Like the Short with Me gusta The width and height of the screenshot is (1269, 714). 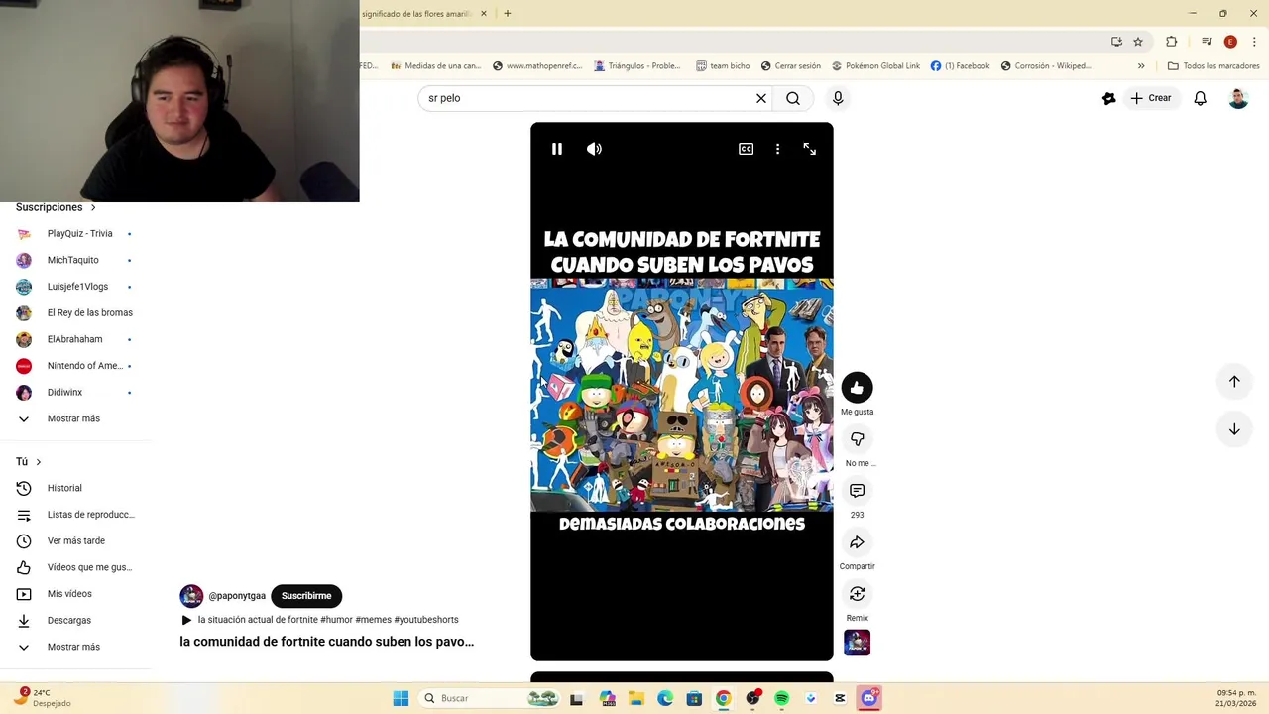[x=858, y=388]
